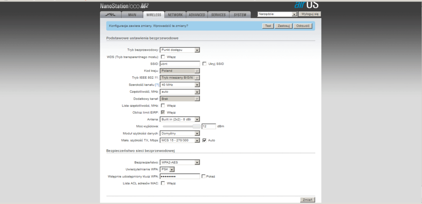This screenshot has width=422, height=204.
Task: Open Tryb bezprzewodowy dropdown
Action: [180, 50]
